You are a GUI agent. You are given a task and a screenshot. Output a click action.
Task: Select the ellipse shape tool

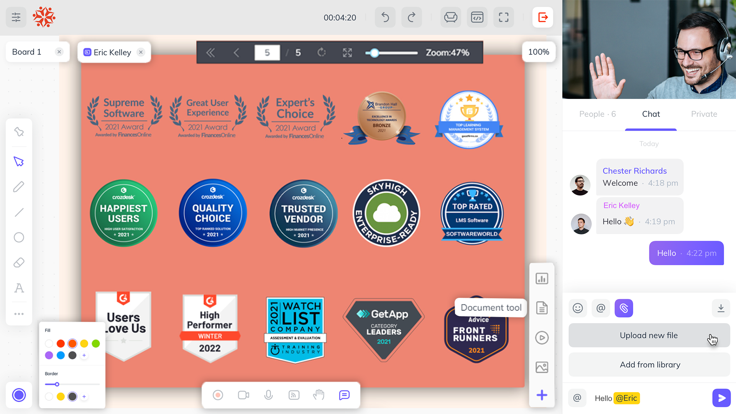coord(19,237)
